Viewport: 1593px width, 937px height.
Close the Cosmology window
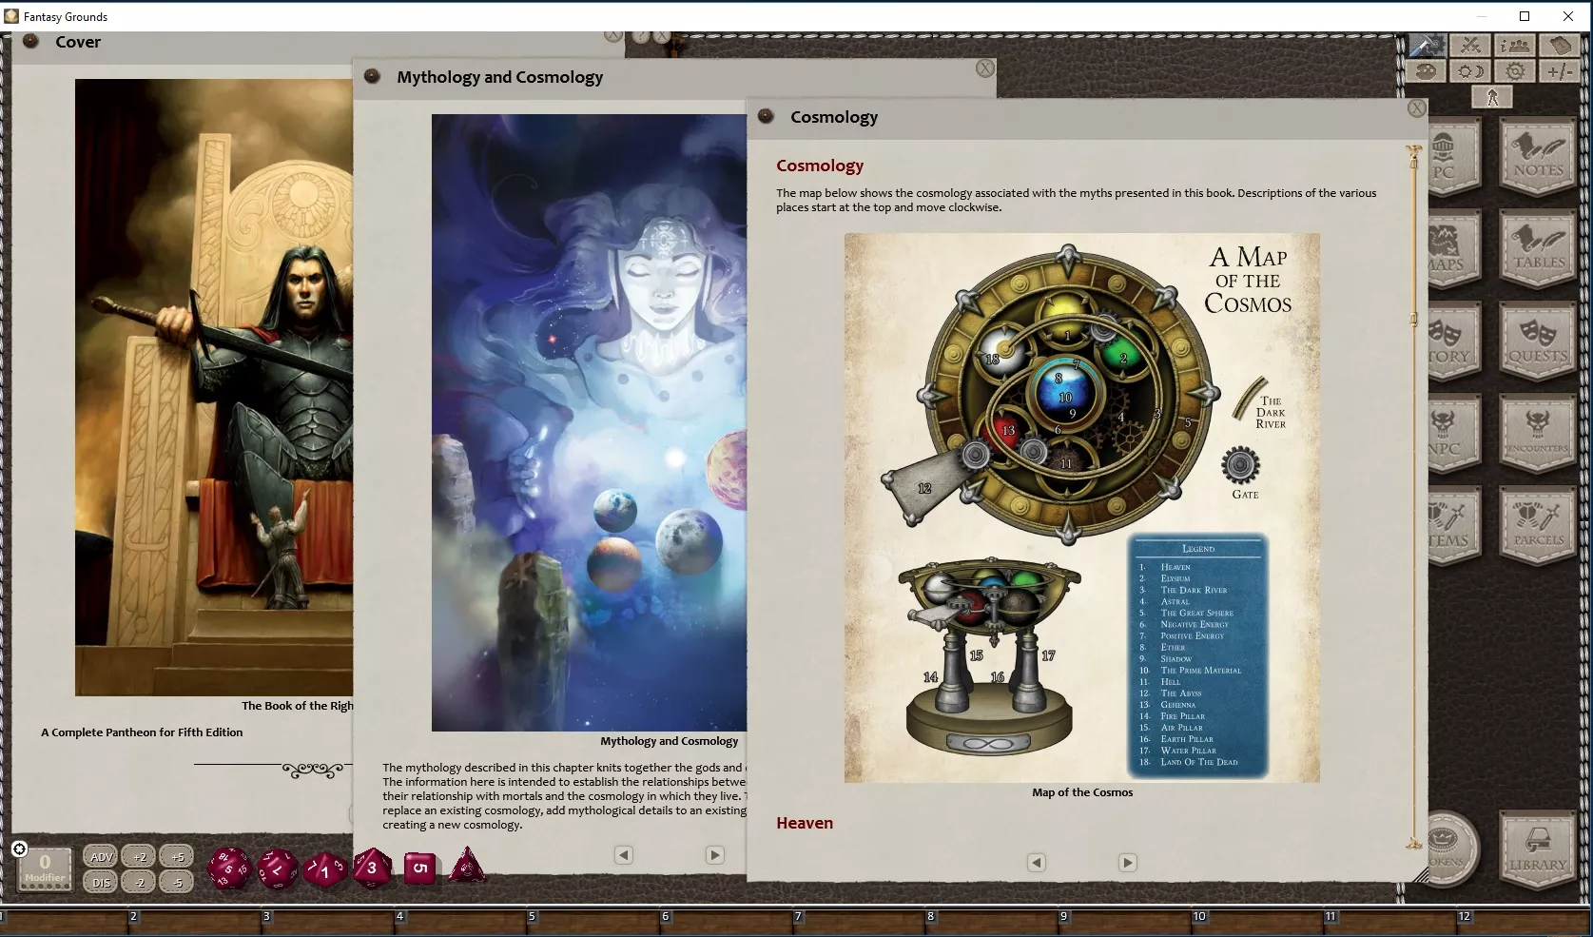pyautogui.click(x=1416, y=108)
